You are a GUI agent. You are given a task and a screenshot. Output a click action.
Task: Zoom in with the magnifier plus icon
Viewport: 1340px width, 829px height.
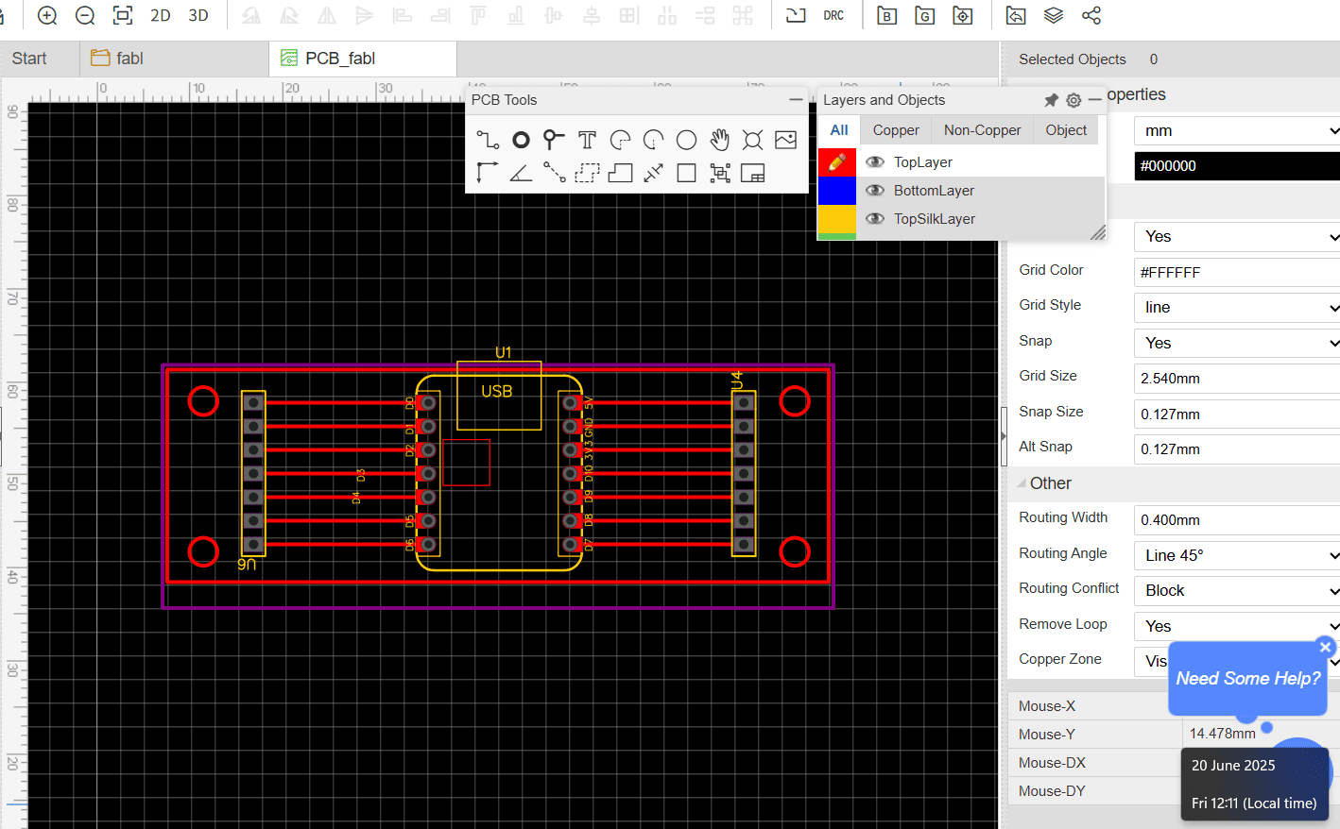[47, 15]
